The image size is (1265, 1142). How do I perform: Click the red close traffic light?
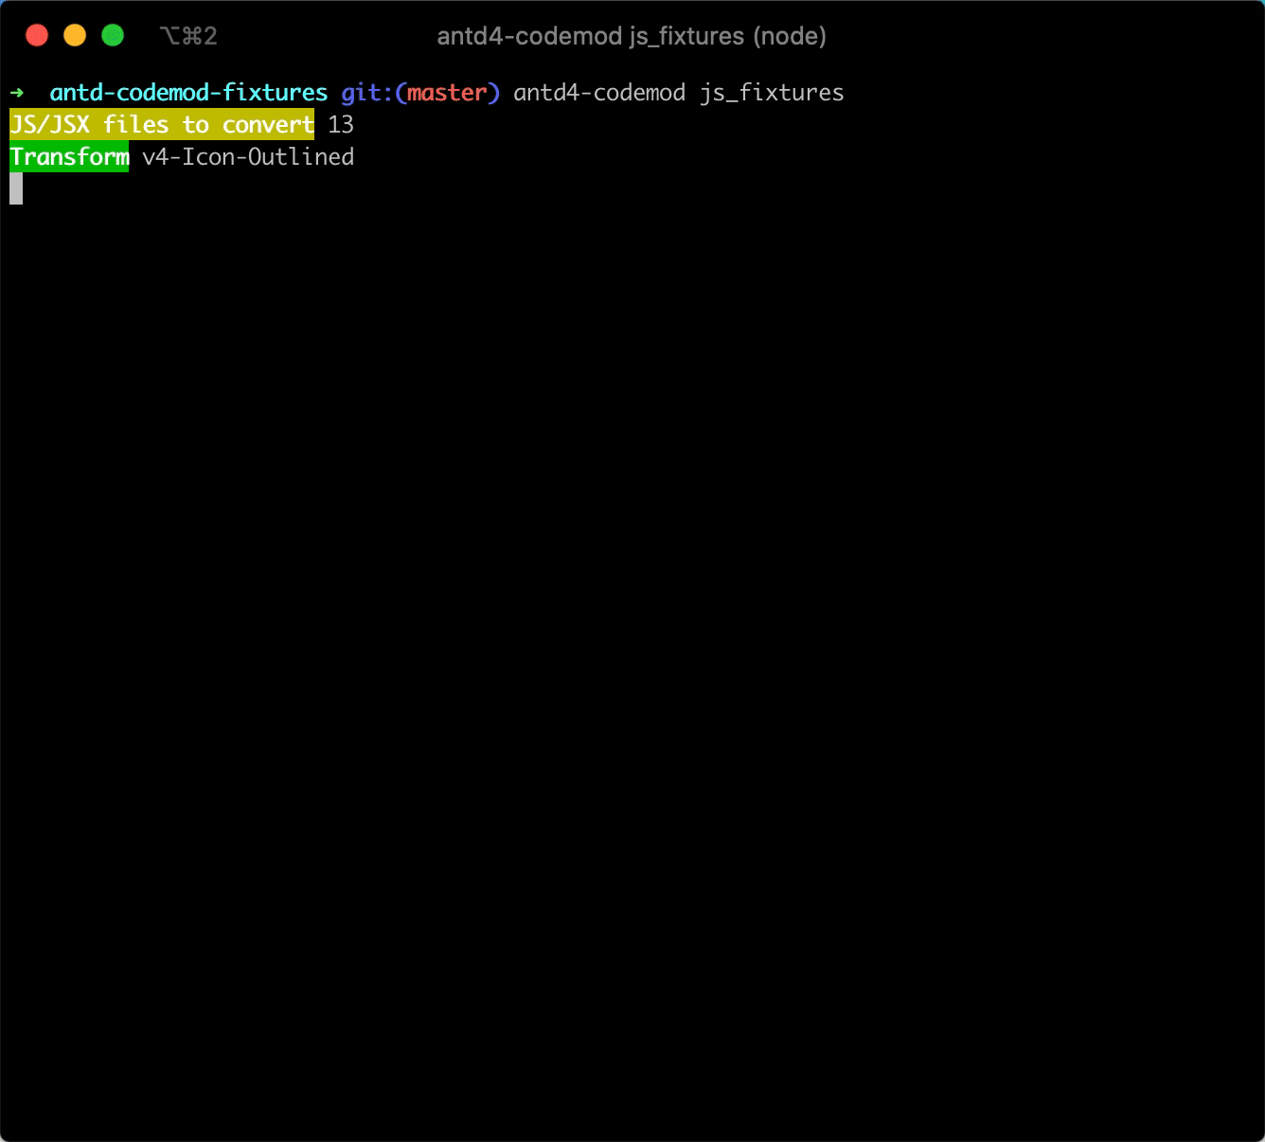[37, 34]
